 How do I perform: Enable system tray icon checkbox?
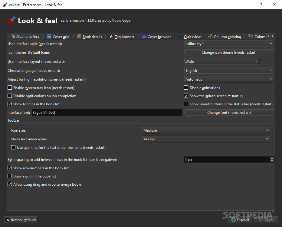[10, 88]
